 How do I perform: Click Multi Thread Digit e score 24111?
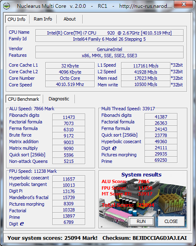(161, 148)
